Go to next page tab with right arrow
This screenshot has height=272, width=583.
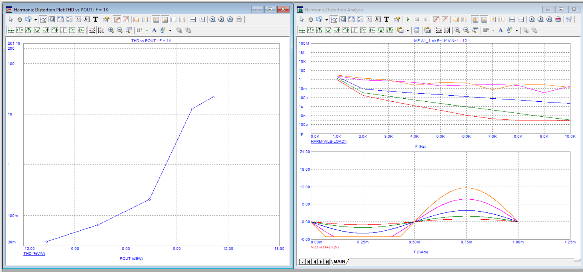[321, 262]
